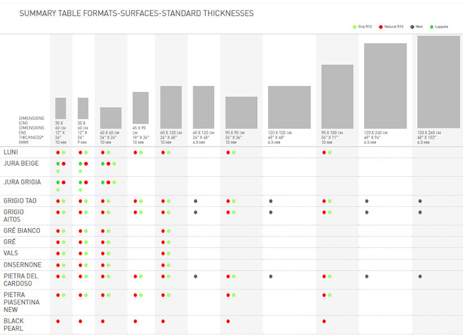463x336 pixels.
Task: Select the 90 x 180 cm tile shape
Action: 337,96
